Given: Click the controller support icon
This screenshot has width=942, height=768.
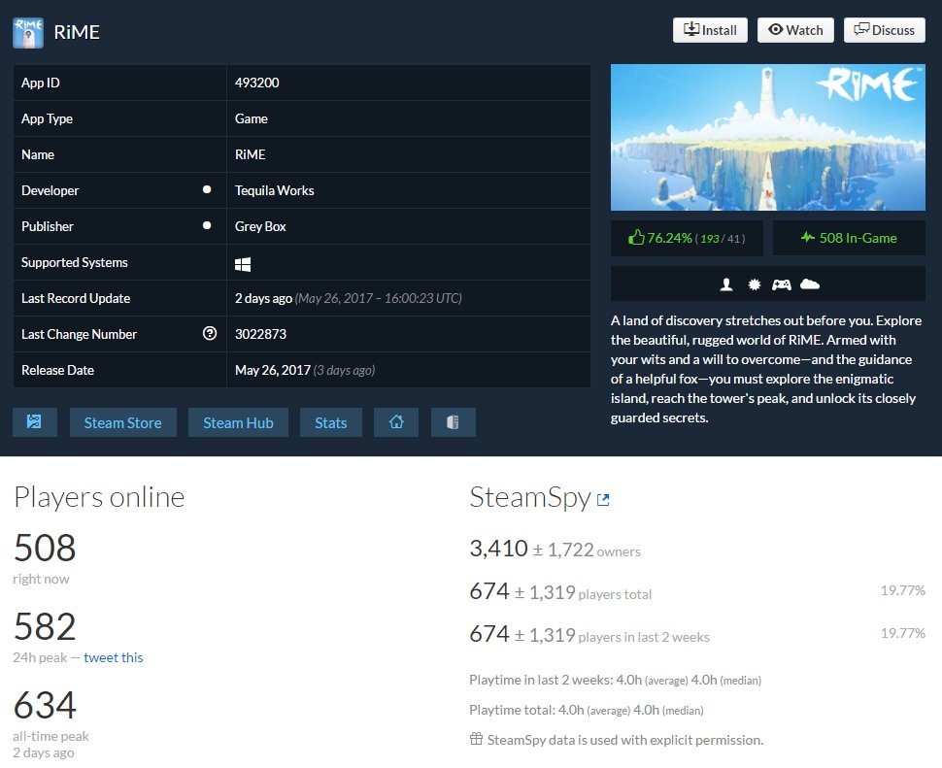Looking at the screenshot, I should pos(781,284).
